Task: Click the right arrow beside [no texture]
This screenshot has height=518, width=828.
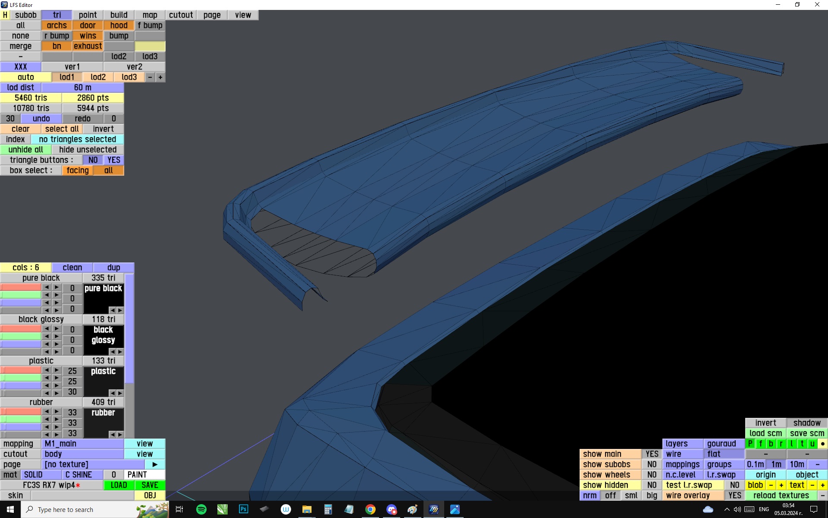Action: tap(155, 464)
